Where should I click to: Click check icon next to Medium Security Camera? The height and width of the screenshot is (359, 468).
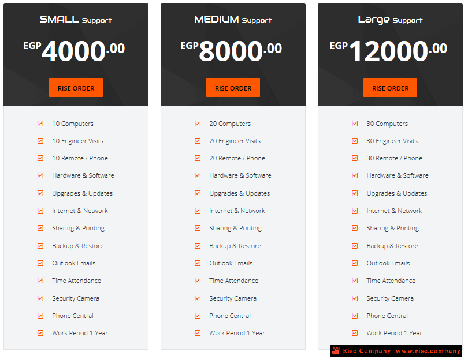pos(198,298)
